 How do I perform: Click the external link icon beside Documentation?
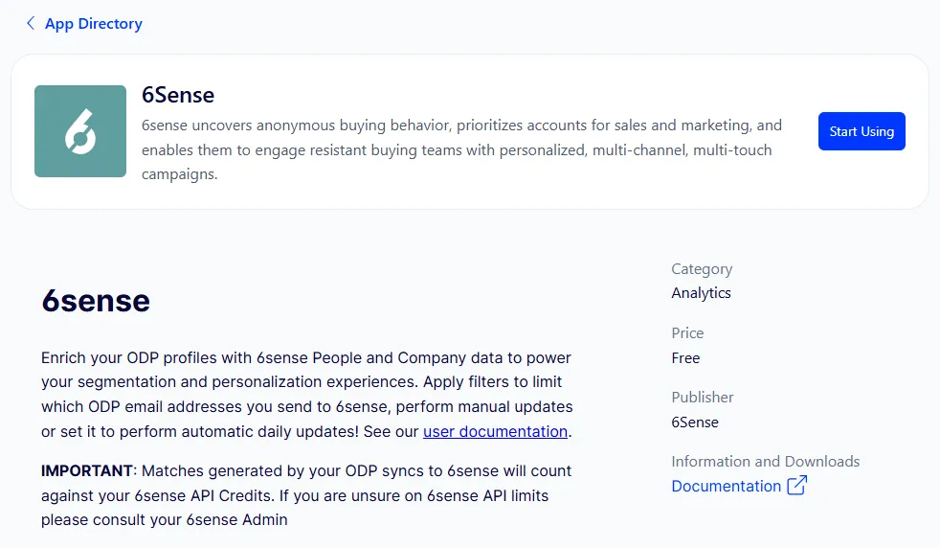point(796,485)
